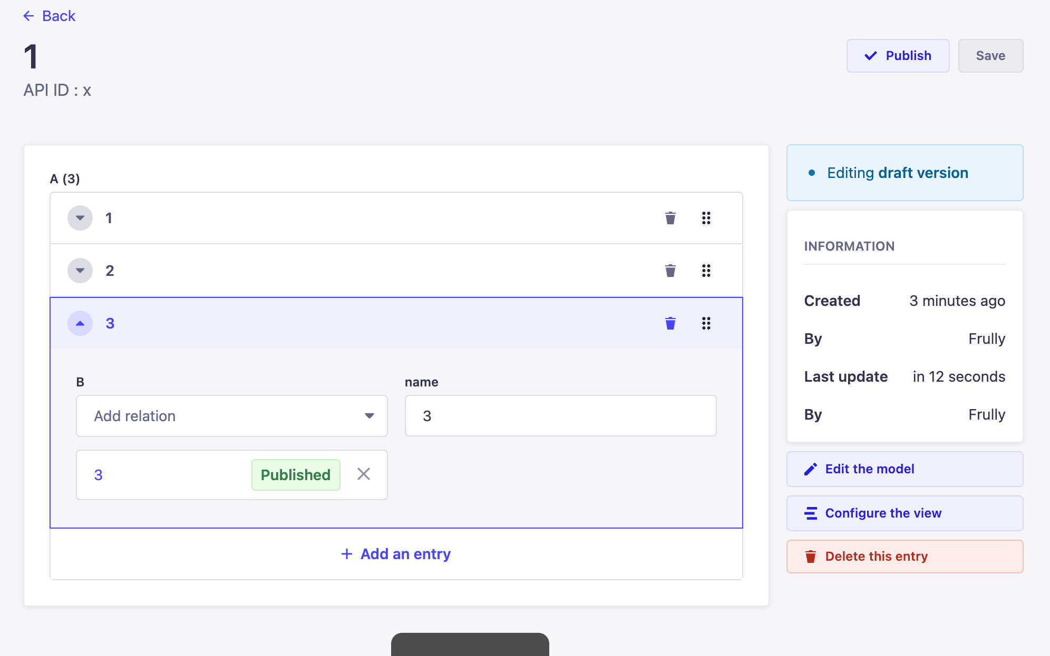The image size is (1050, 656).
Task: Click Delete this entry
Action: (905, 556)
